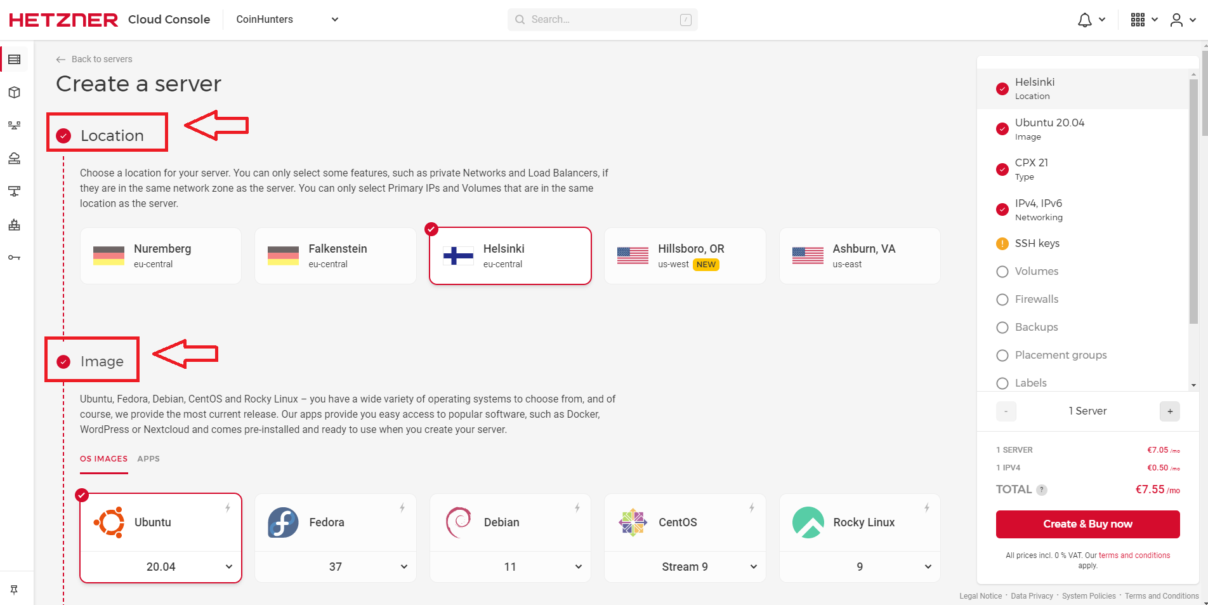Select Hillsboro, OR location
1208x605 pixels.
(685, 256)
